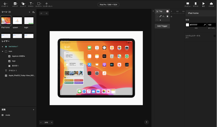The image size is (217, 127).
Task: Add a new scene with plus icon
Action: click(30, 12)
